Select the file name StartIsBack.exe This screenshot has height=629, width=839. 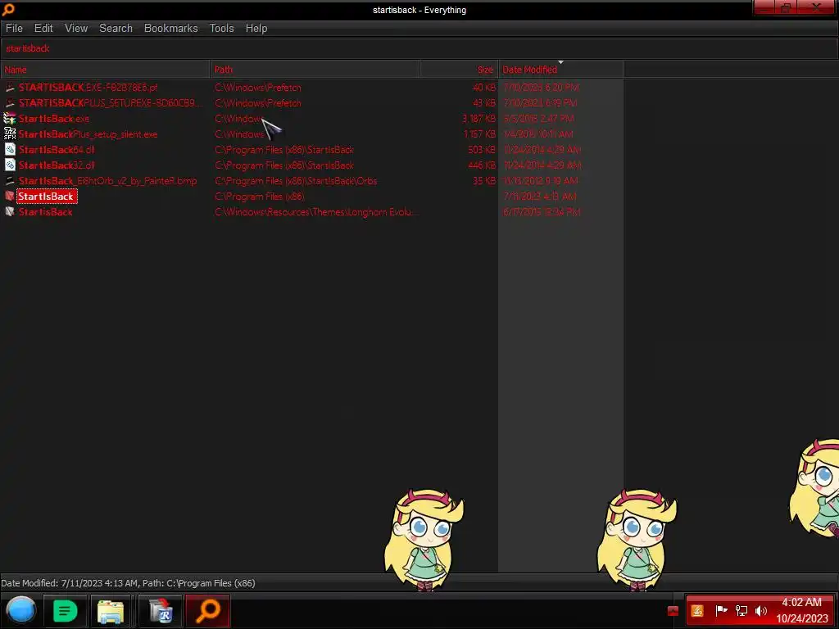click(x=54, y=118)
